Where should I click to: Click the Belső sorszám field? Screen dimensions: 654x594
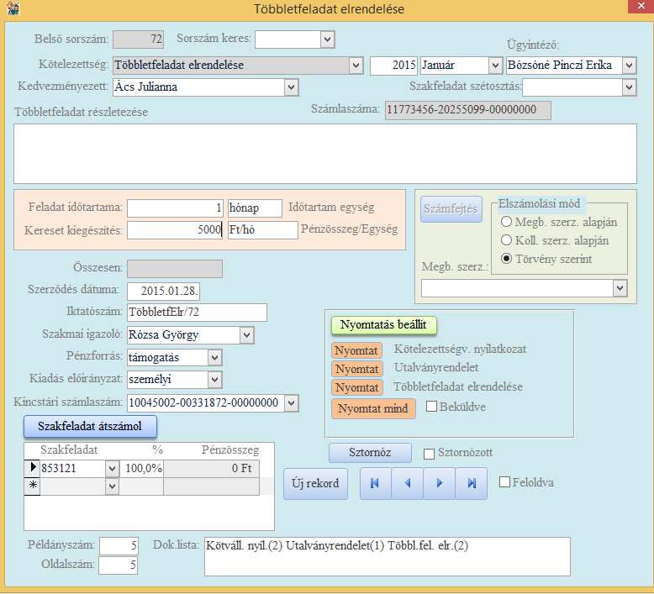[x=138, y=39]
